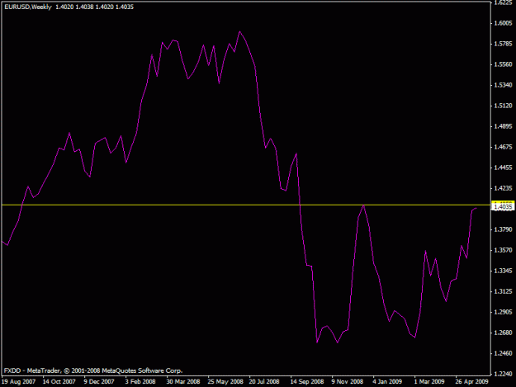
Task: Click the 1.5785 price axis label
Action: (x=503, y=44)
